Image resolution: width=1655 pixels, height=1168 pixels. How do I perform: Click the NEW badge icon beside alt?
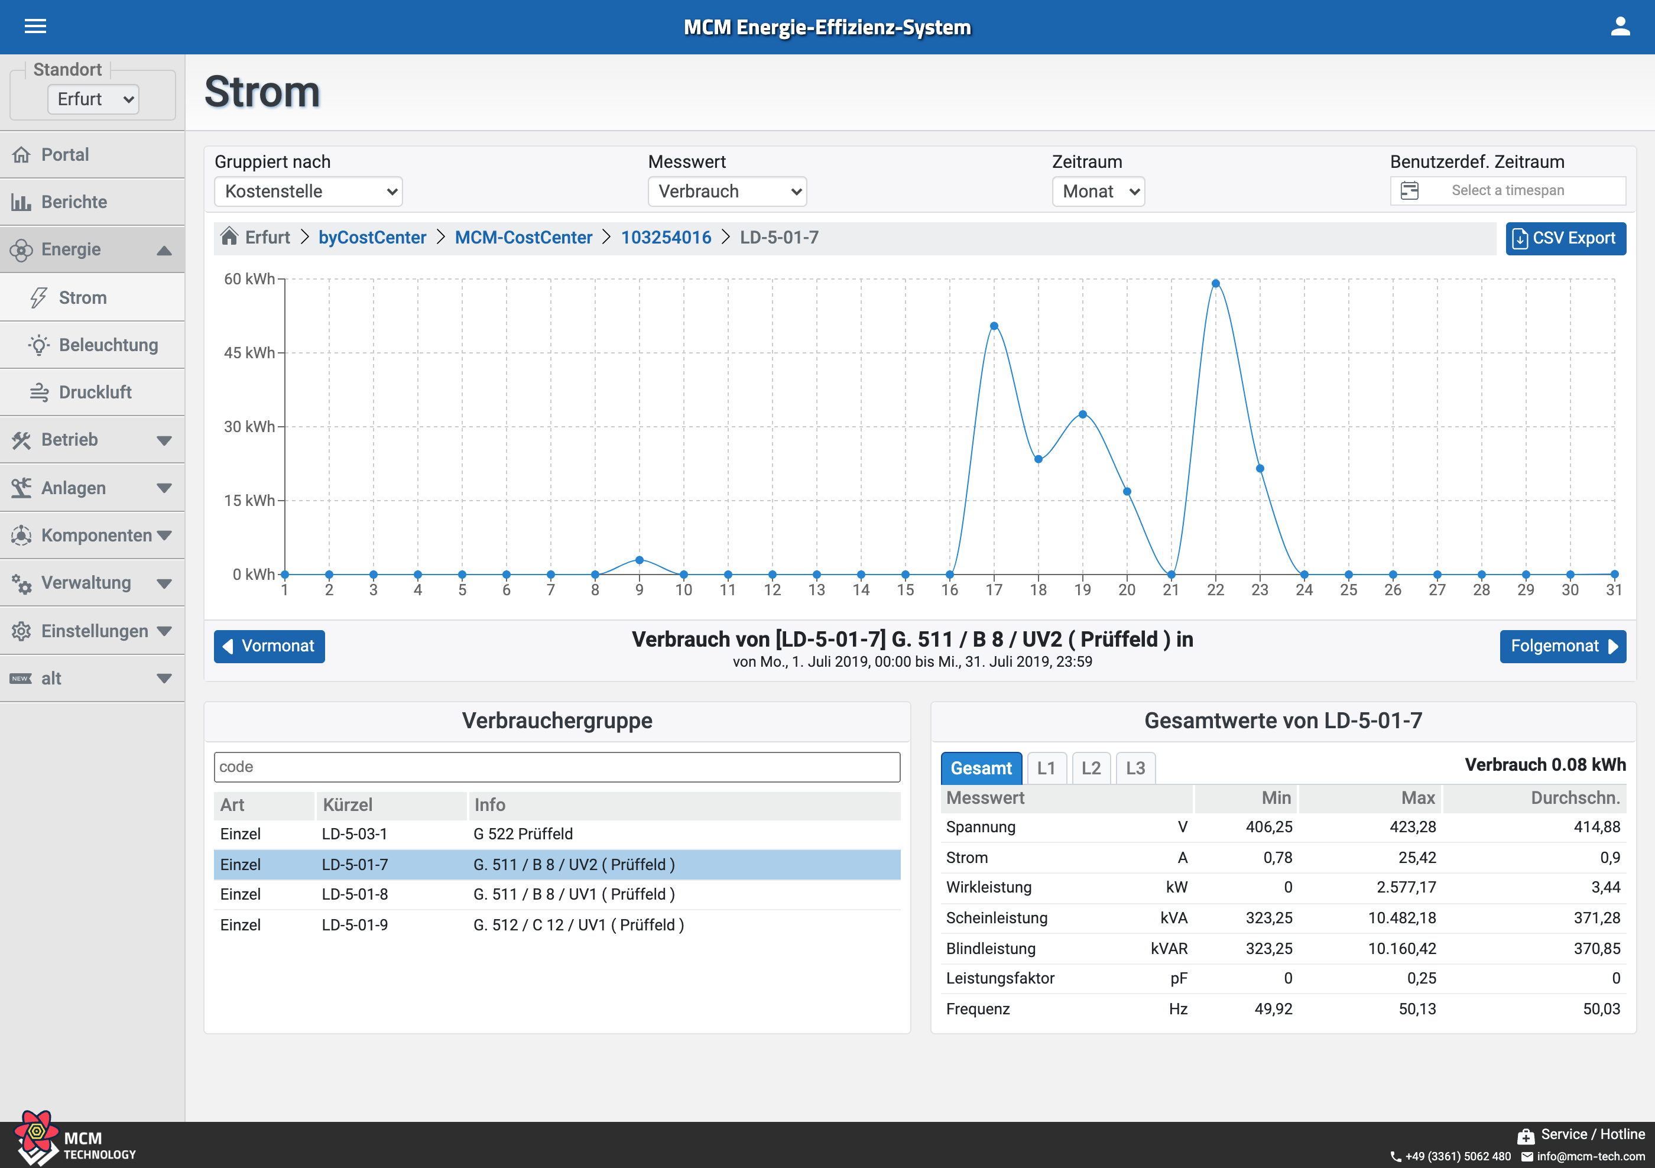coord(21,679)
